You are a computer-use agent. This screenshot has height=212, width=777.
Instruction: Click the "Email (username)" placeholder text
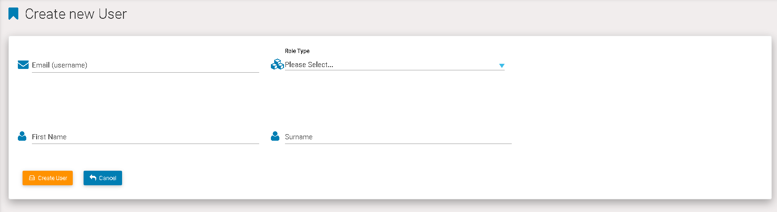(60, 65)
